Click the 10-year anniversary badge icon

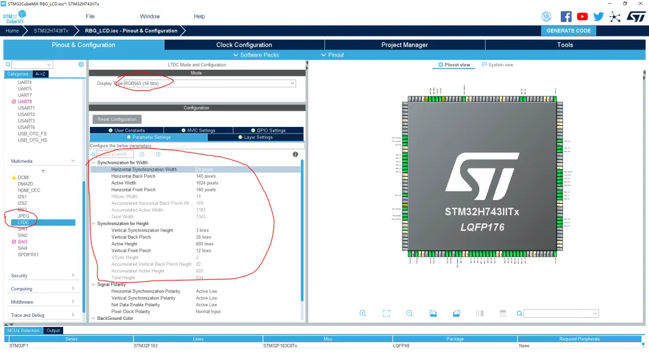(546, 16)
